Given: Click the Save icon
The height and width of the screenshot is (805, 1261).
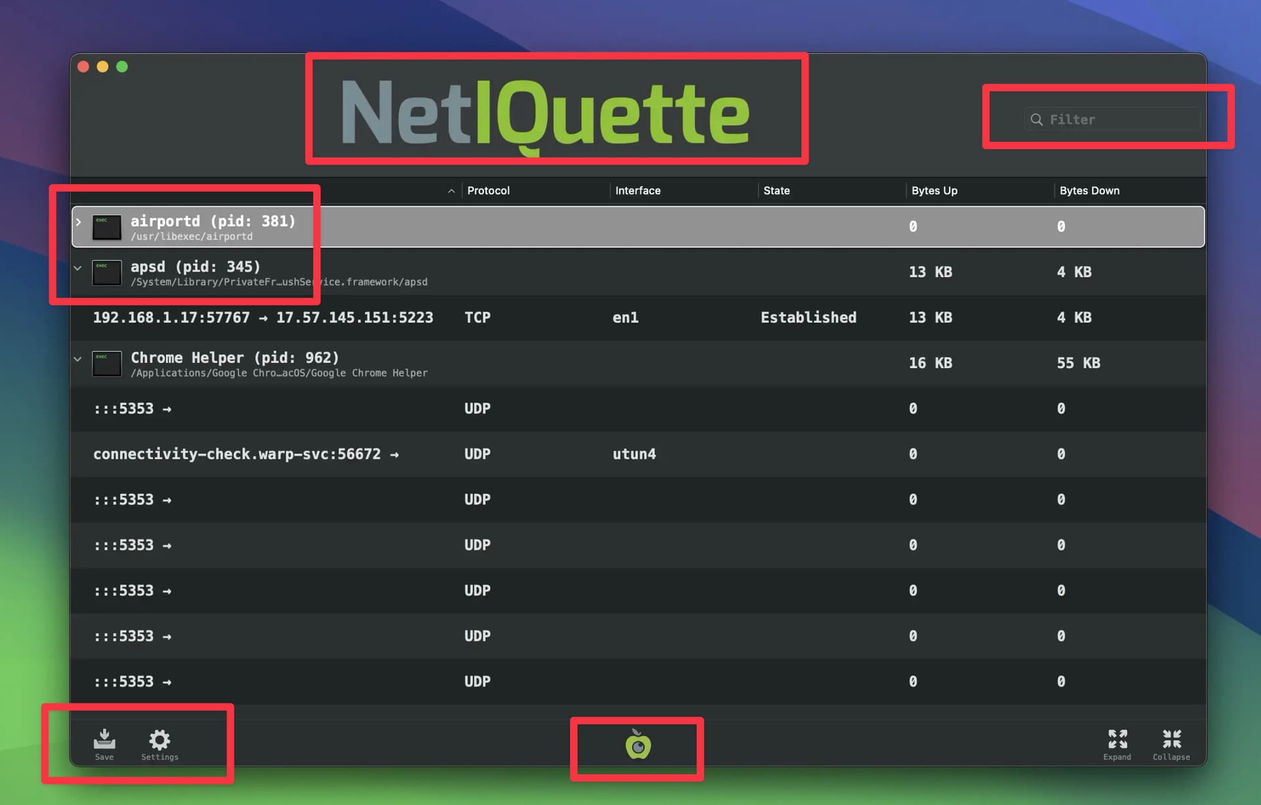Looking at the screenshot, I should pyautogui.click(x=104, y=739).
